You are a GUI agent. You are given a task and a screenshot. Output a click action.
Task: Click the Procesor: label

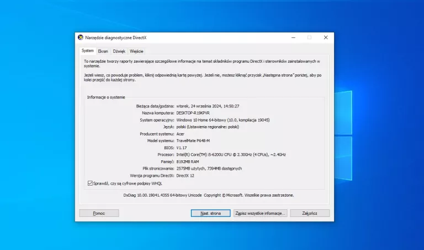[x=166, y=155]
